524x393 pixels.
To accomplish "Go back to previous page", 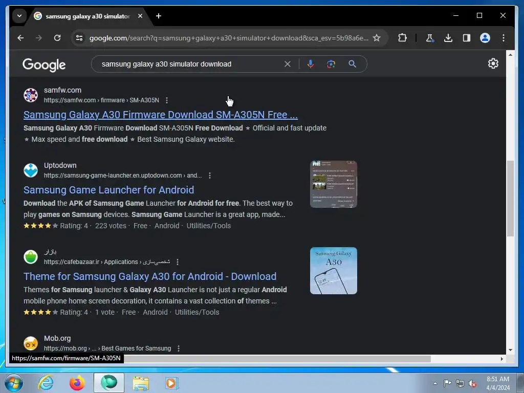I will 20,38.
